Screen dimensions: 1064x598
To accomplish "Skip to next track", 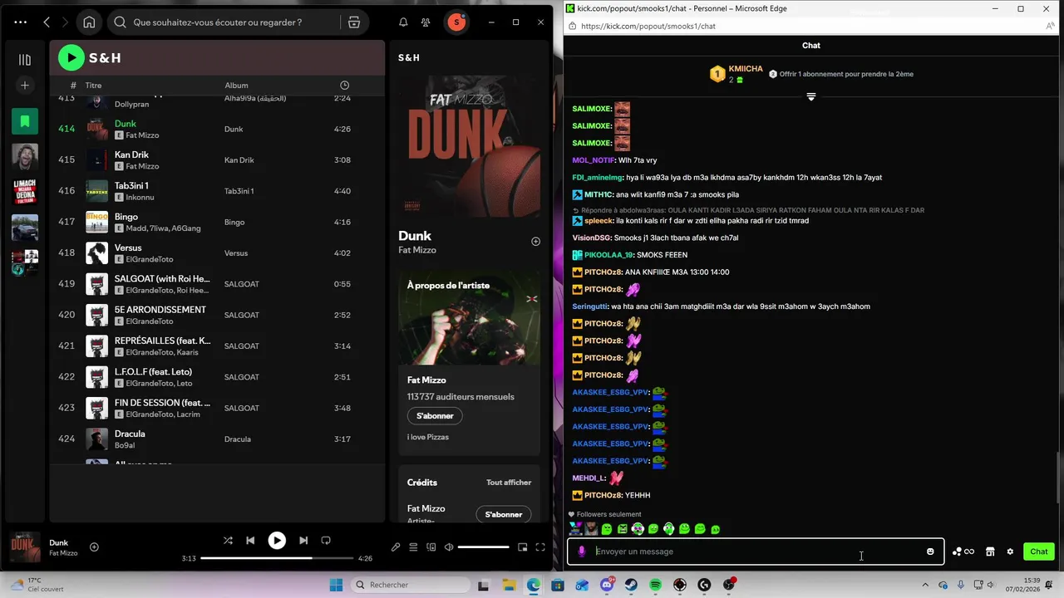I will click(303, 540).
